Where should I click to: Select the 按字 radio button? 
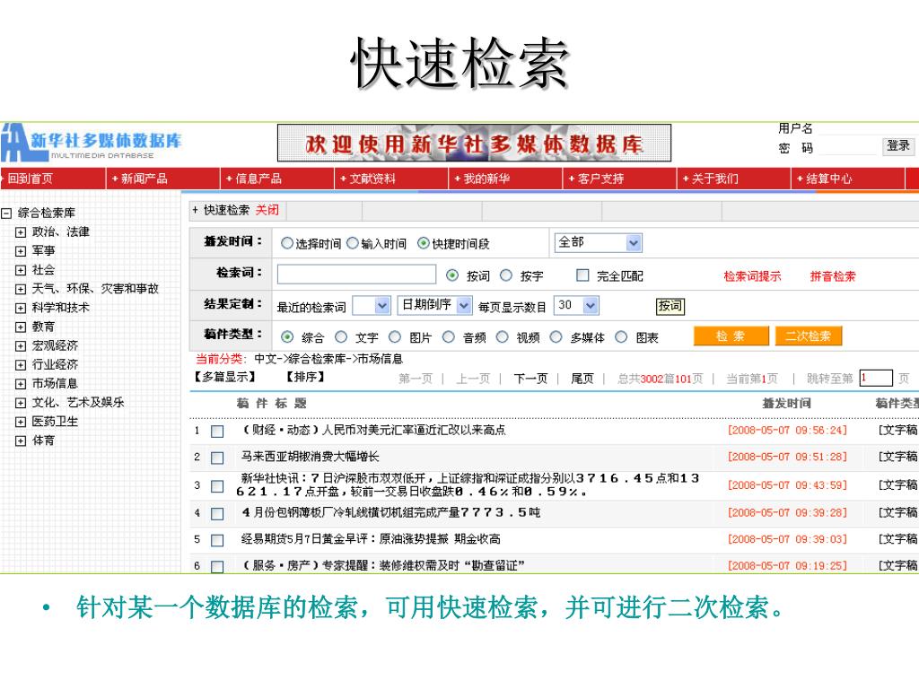[x=506, y=275]
